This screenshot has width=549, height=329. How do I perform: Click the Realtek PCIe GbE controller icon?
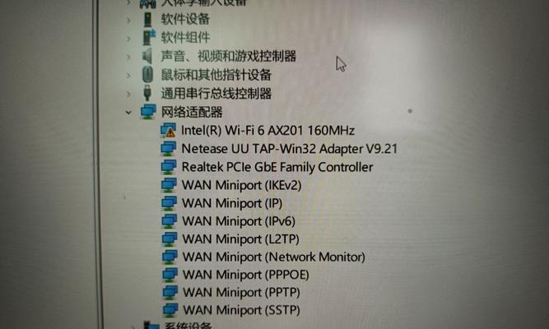pyautogui.click(x=169, y=167)
